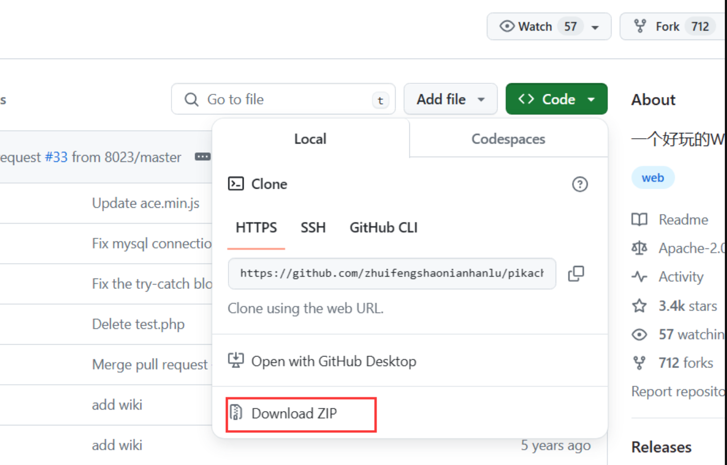727x465 pixels.
Task: Click the eye icon beside 57 watching
Action: tap(639, 334)
